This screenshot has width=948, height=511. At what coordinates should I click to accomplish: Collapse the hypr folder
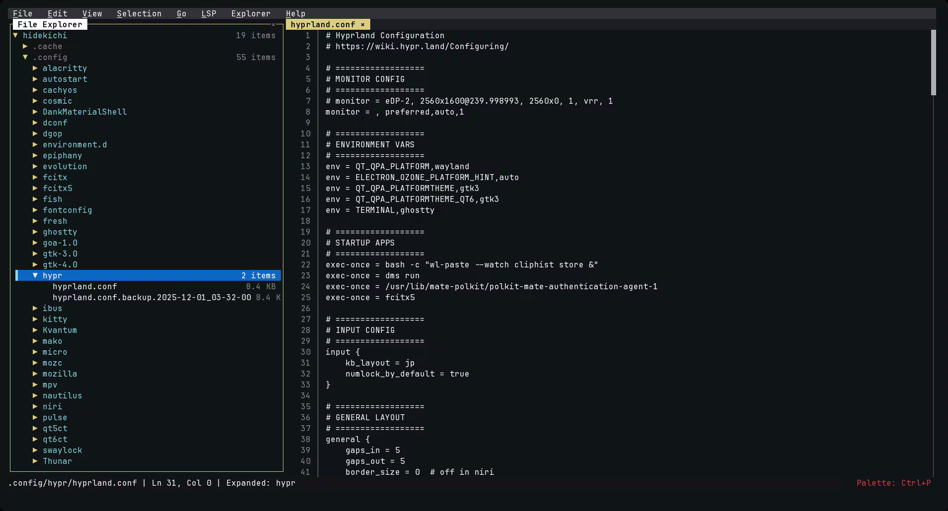(x=35, y=275)
